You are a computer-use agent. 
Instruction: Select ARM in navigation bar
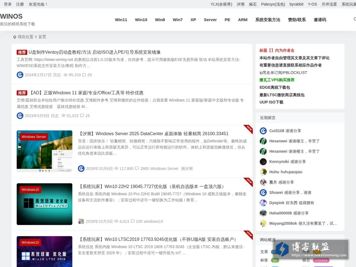point(243,20)
